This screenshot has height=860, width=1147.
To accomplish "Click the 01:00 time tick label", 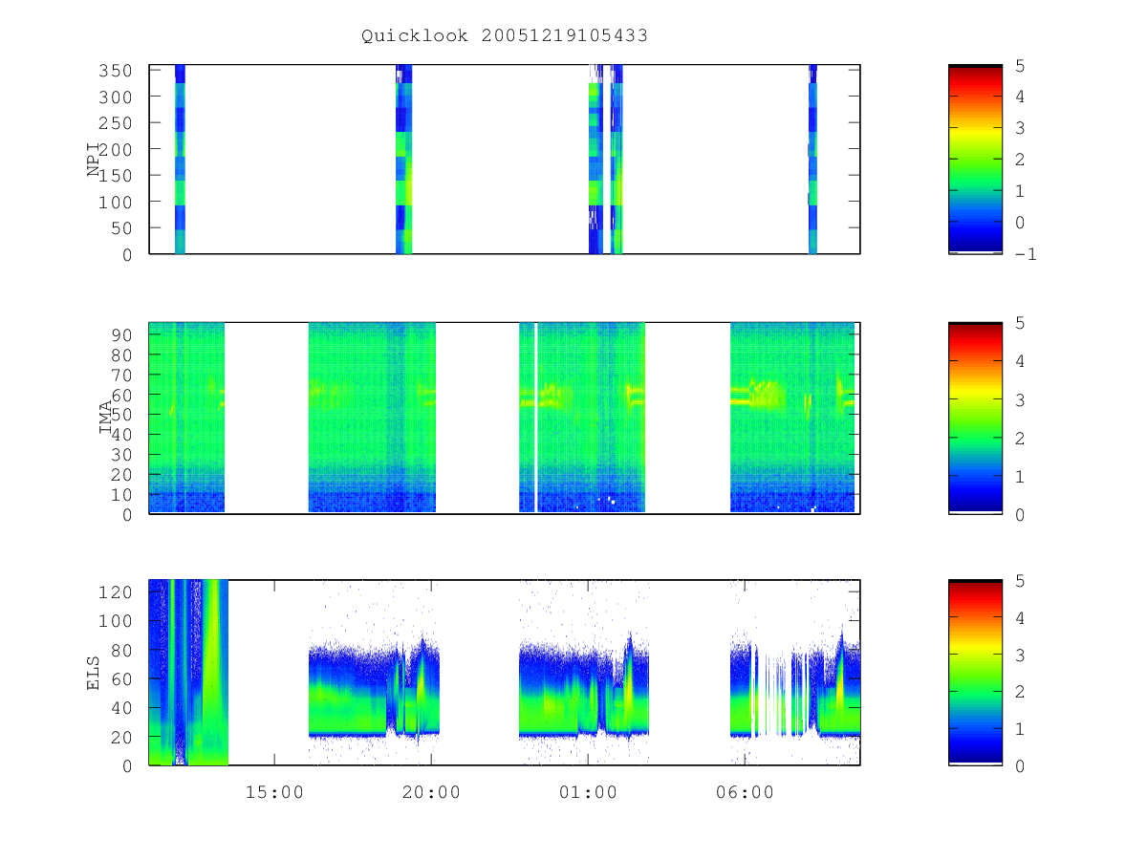I will pos(588,792).
